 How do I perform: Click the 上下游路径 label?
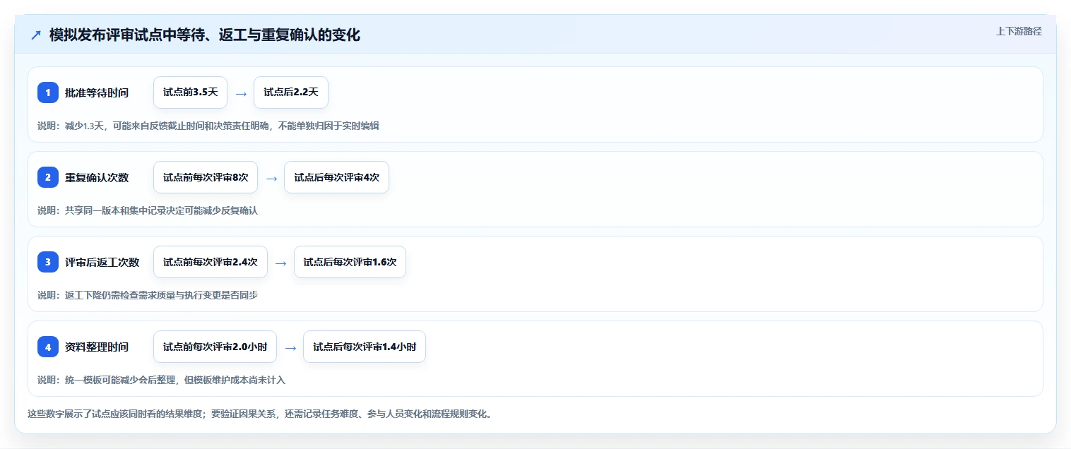point(1019,31)
